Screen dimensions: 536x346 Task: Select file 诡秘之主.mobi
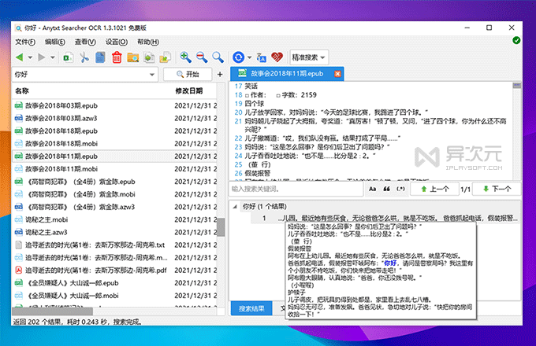pos(114,219)
